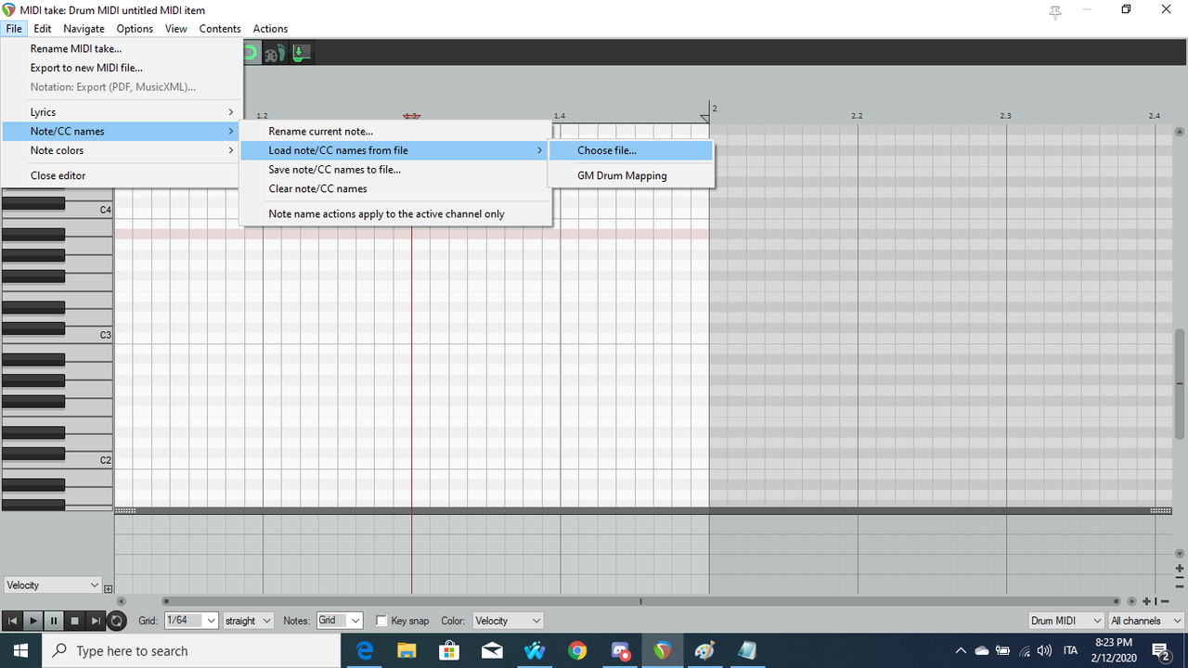Open the Actions menu
The height and width of the screenshot is (668, 1188).
coord(270,29)
